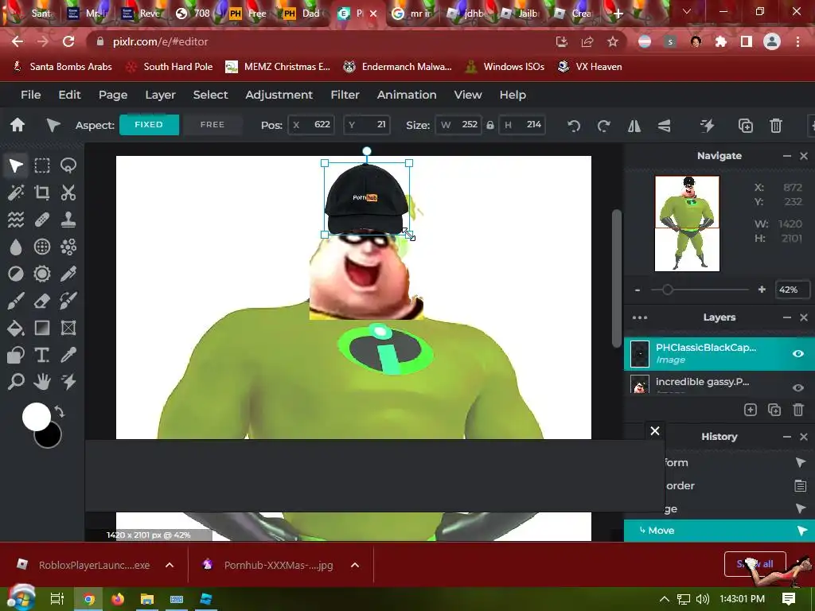Image resolution: width=815 pixels, height=611 pixels.
Task: Click white foreground color swatch
Action: point(35,415)
